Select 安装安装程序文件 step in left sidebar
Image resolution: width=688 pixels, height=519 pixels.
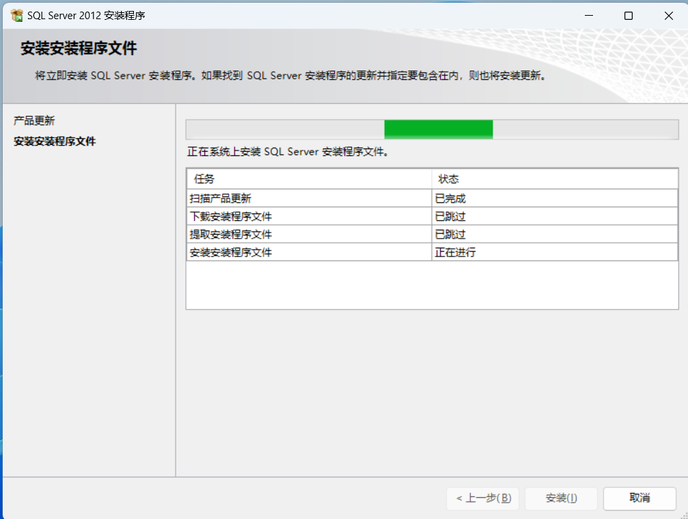tap(55, 142)
